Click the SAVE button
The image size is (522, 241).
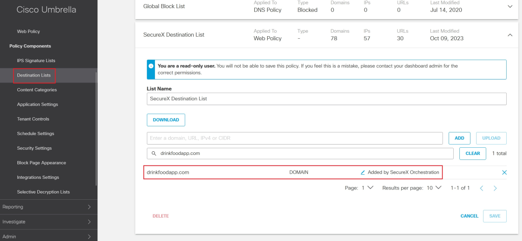tap(494, 216)
